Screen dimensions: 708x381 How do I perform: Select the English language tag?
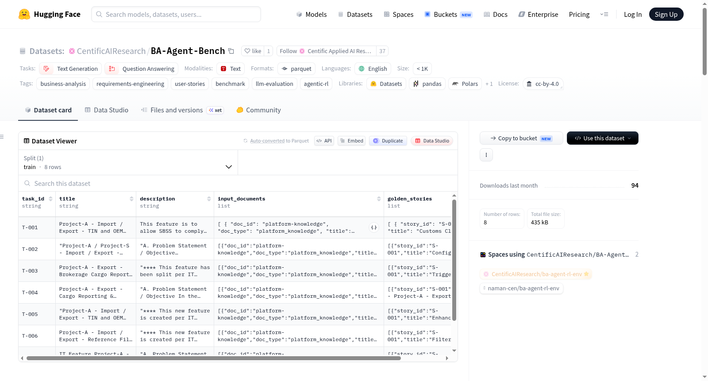tap(373, 69)
